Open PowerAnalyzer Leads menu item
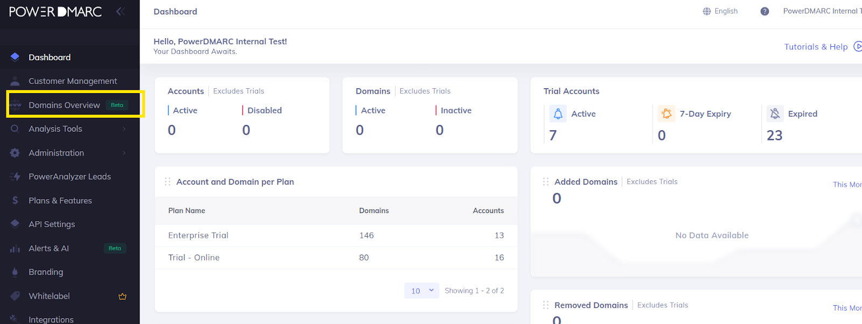The width and height of the screenshot is (862, 324). point(70,177)
